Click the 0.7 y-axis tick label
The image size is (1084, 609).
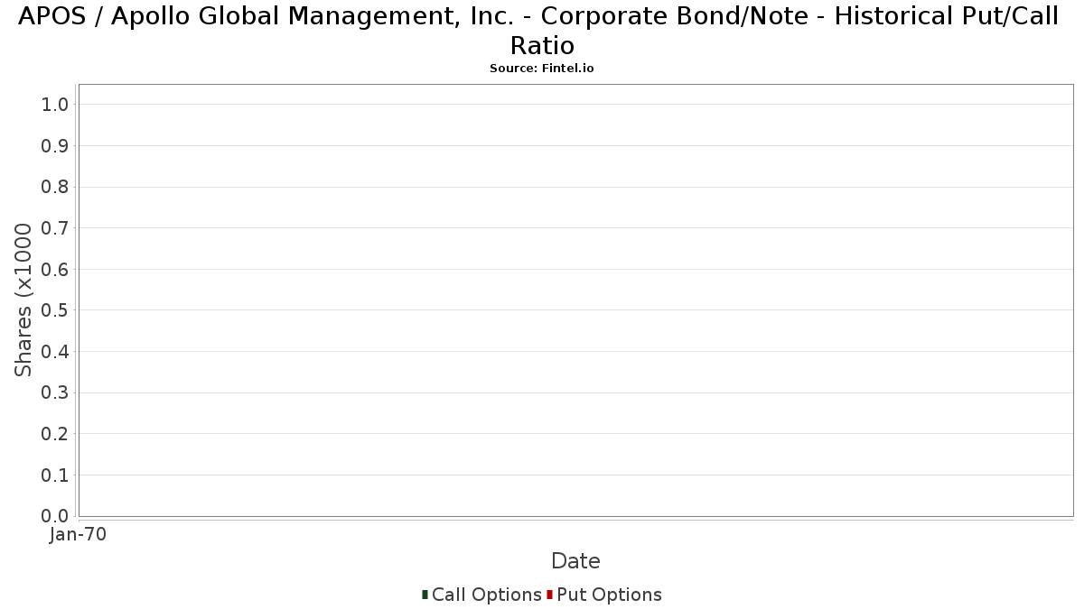(55, 228)
